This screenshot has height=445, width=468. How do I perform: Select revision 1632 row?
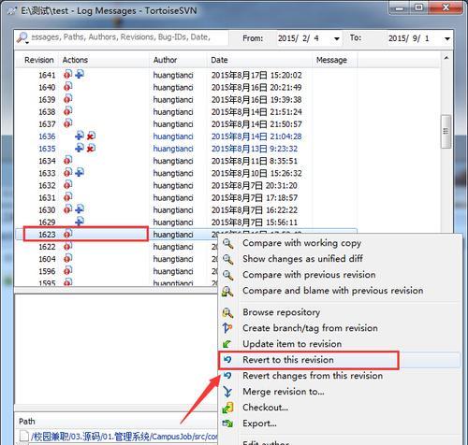coord(186,185)
